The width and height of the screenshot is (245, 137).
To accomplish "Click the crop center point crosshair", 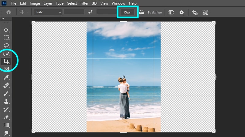I will click(x=124, y=77).
